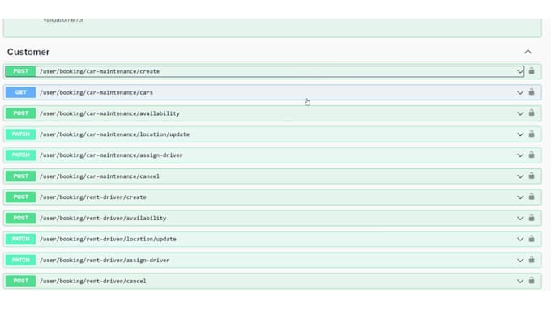551x310 pixels.
Task: Click lock icon for car-maintenance/create endpoint
Action: [532, 71]
